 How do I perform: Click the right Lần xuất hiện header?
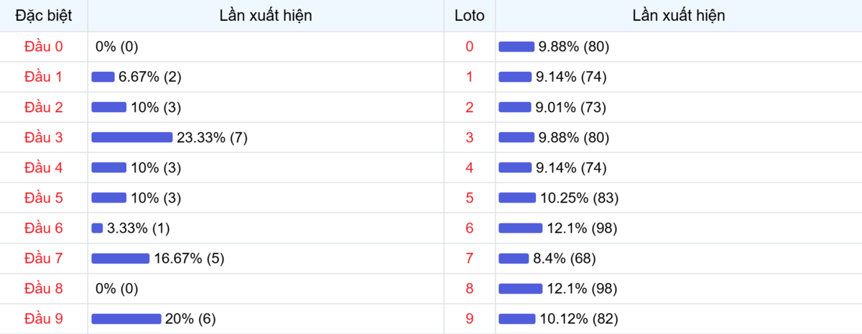[678, 16]
